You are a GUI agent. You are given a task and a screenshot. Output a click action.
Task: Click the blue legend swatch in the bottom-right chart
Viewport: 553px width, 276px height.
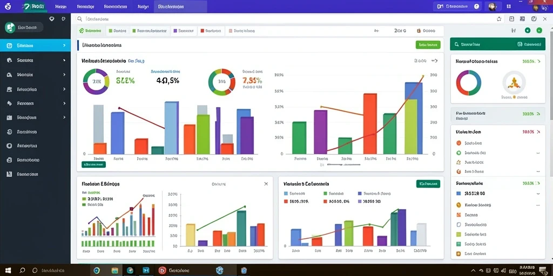[286, 194]
